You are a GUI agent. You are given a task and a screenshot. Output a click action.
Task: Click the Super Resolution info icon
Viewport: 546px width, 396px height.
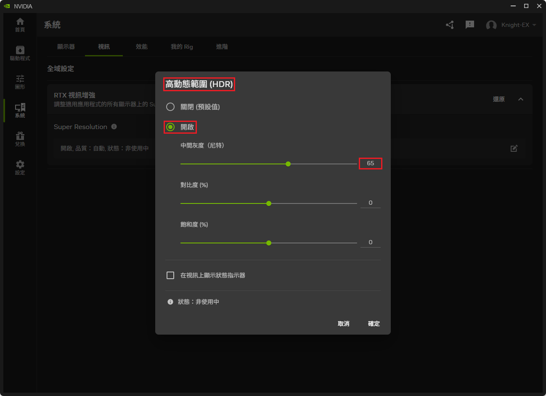[x=114, y=127]
